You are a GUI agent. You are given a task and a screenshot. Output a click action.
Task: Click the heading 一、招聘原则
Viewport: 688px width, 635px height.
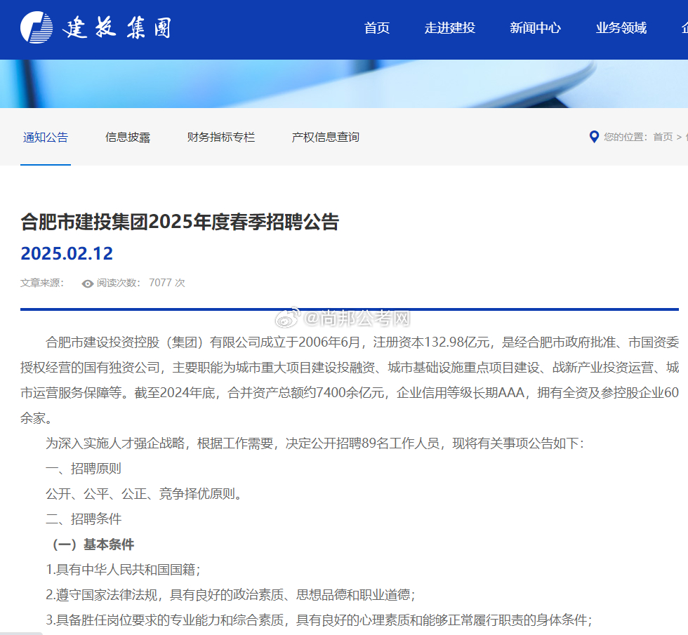pos(84,469)
